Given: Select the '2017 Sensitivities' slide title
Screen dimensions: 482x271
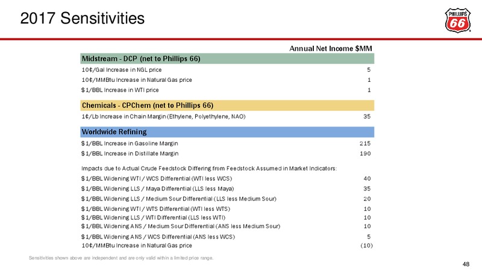Looking at the screenshot, I should [x=83, y=18].
